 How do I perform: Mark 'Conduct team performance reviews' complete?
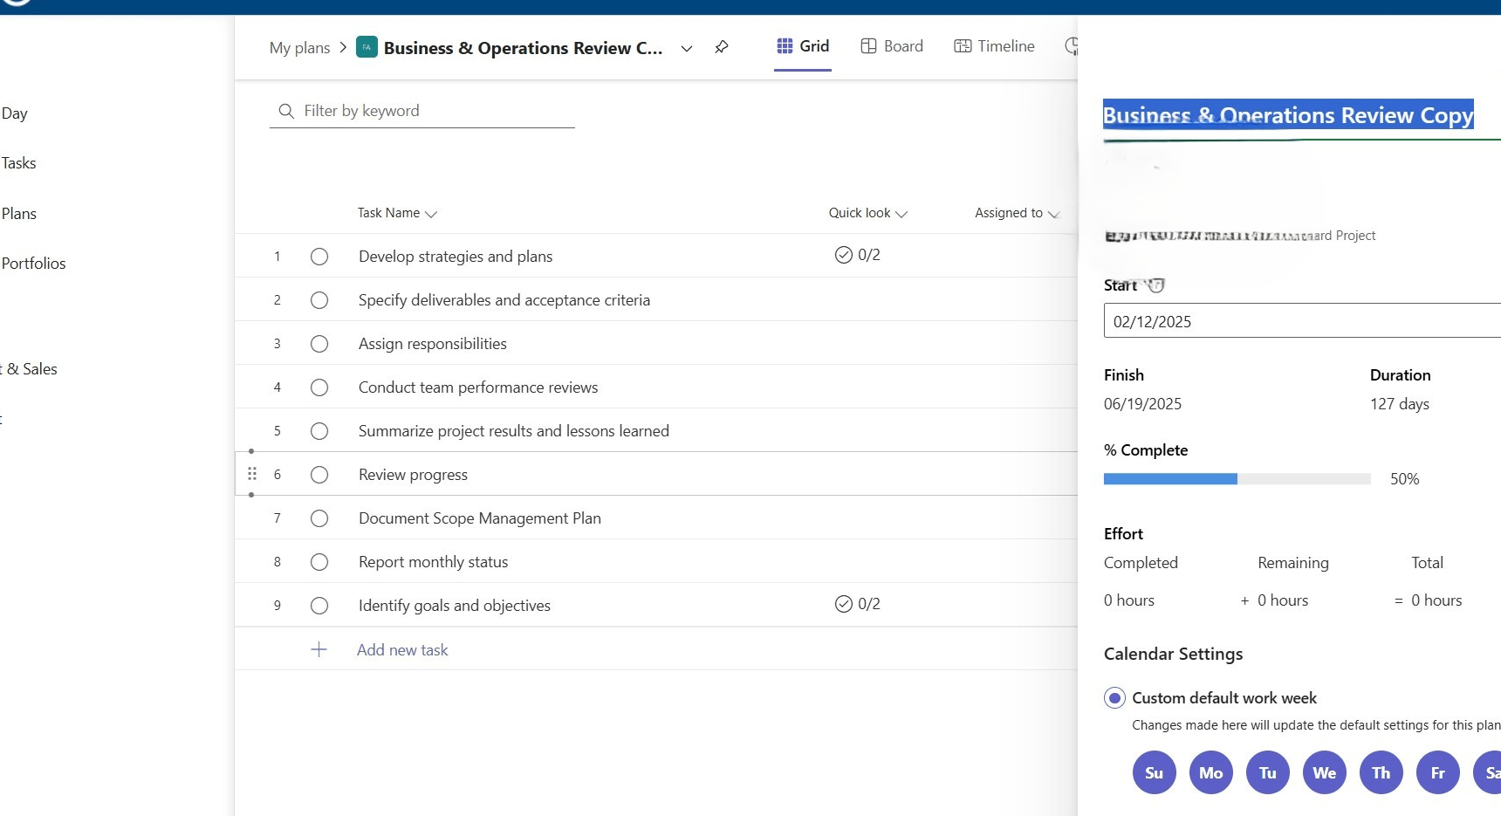319,387
